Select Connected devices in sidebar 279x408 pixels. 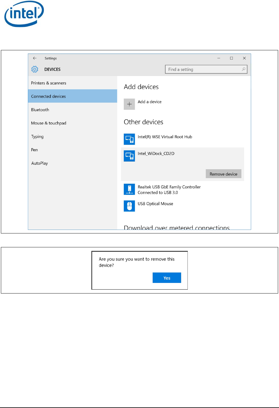pos(73,96)
